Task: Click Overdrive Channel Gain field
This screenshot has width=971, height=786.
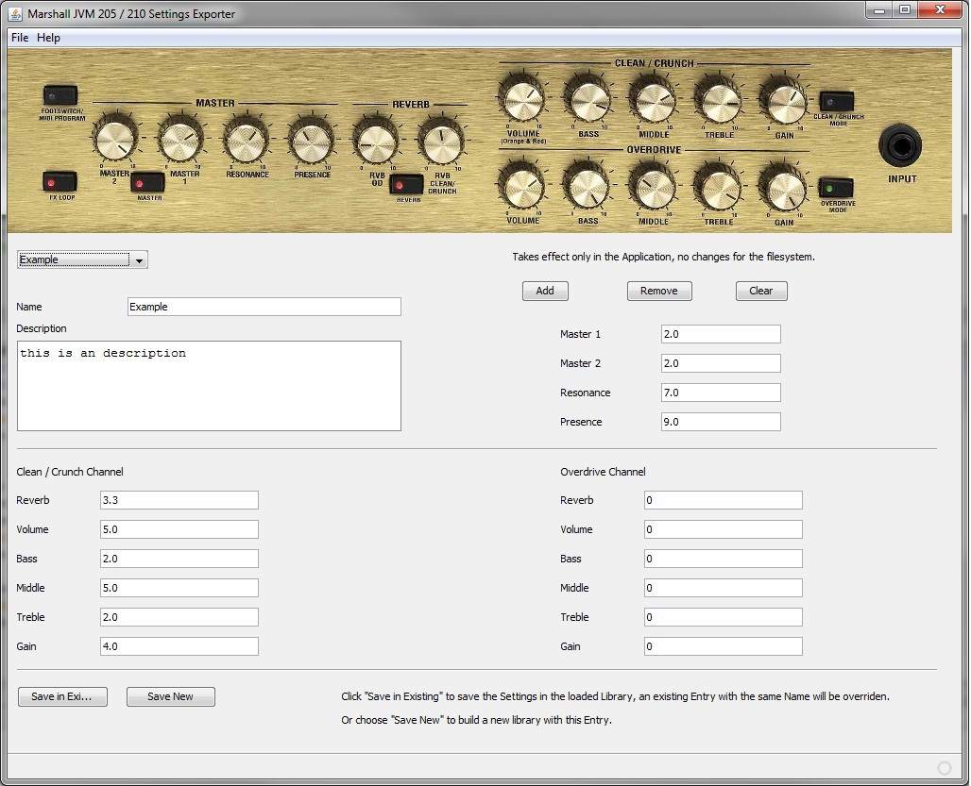Action: coord(724,646)
